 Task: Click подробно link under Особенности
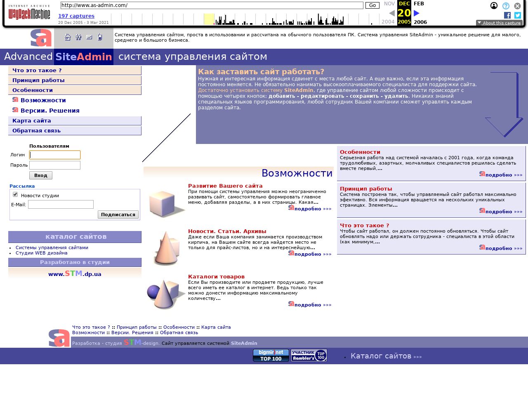tap(504, 175)
